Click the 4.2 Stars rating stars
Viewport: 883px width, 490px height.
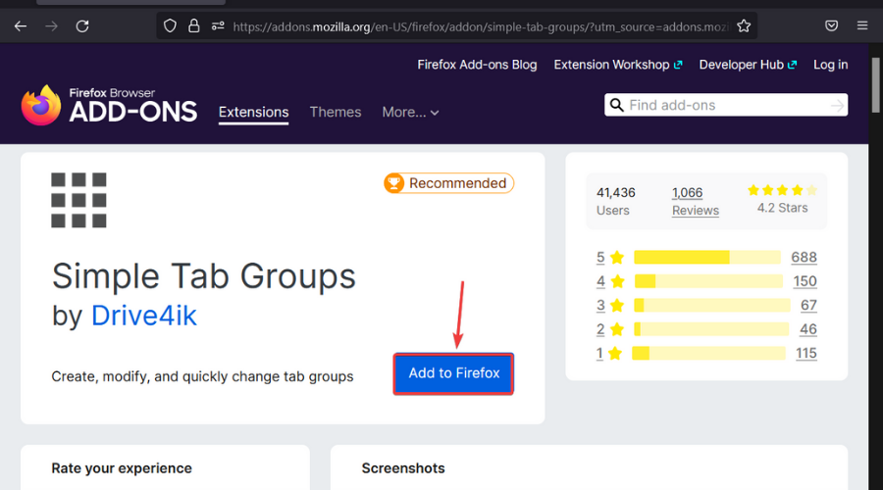coord(782,190)
